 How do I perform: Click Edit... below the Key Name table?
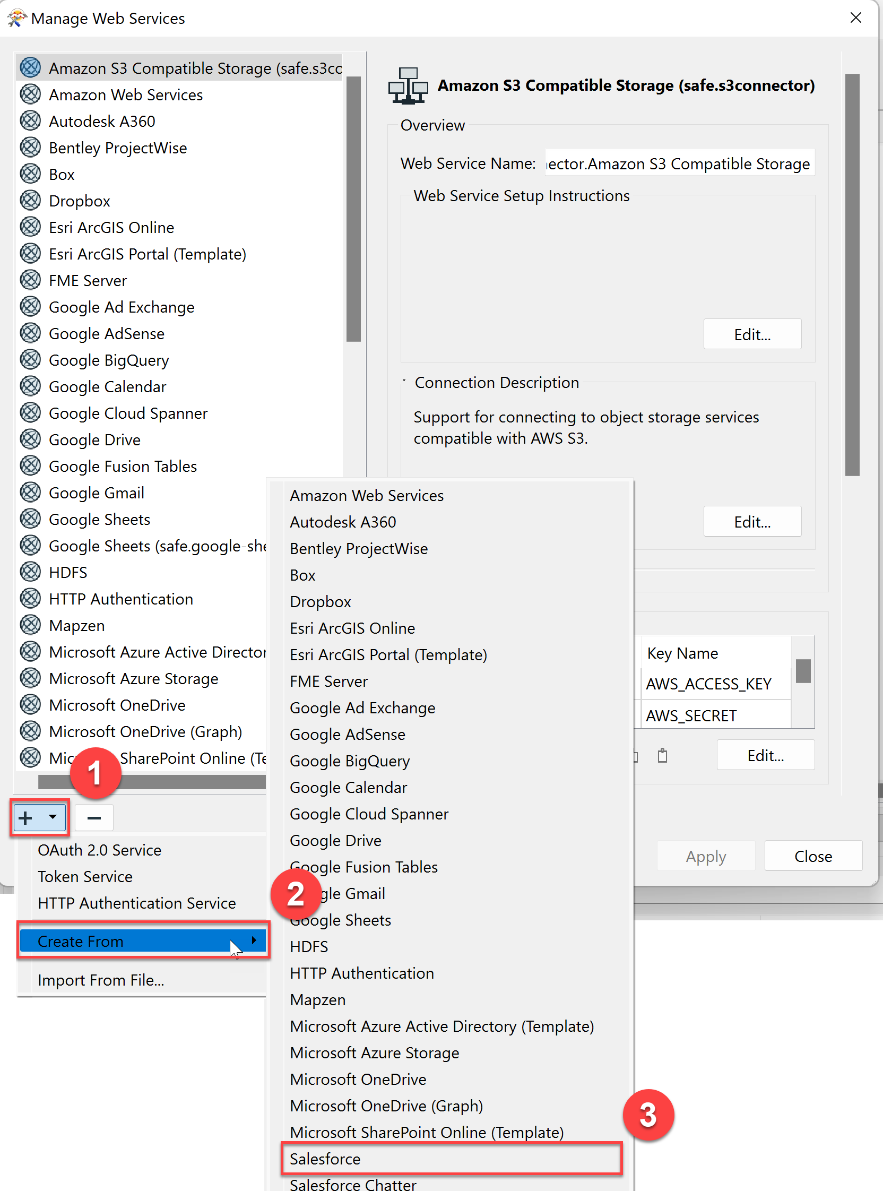766,755
